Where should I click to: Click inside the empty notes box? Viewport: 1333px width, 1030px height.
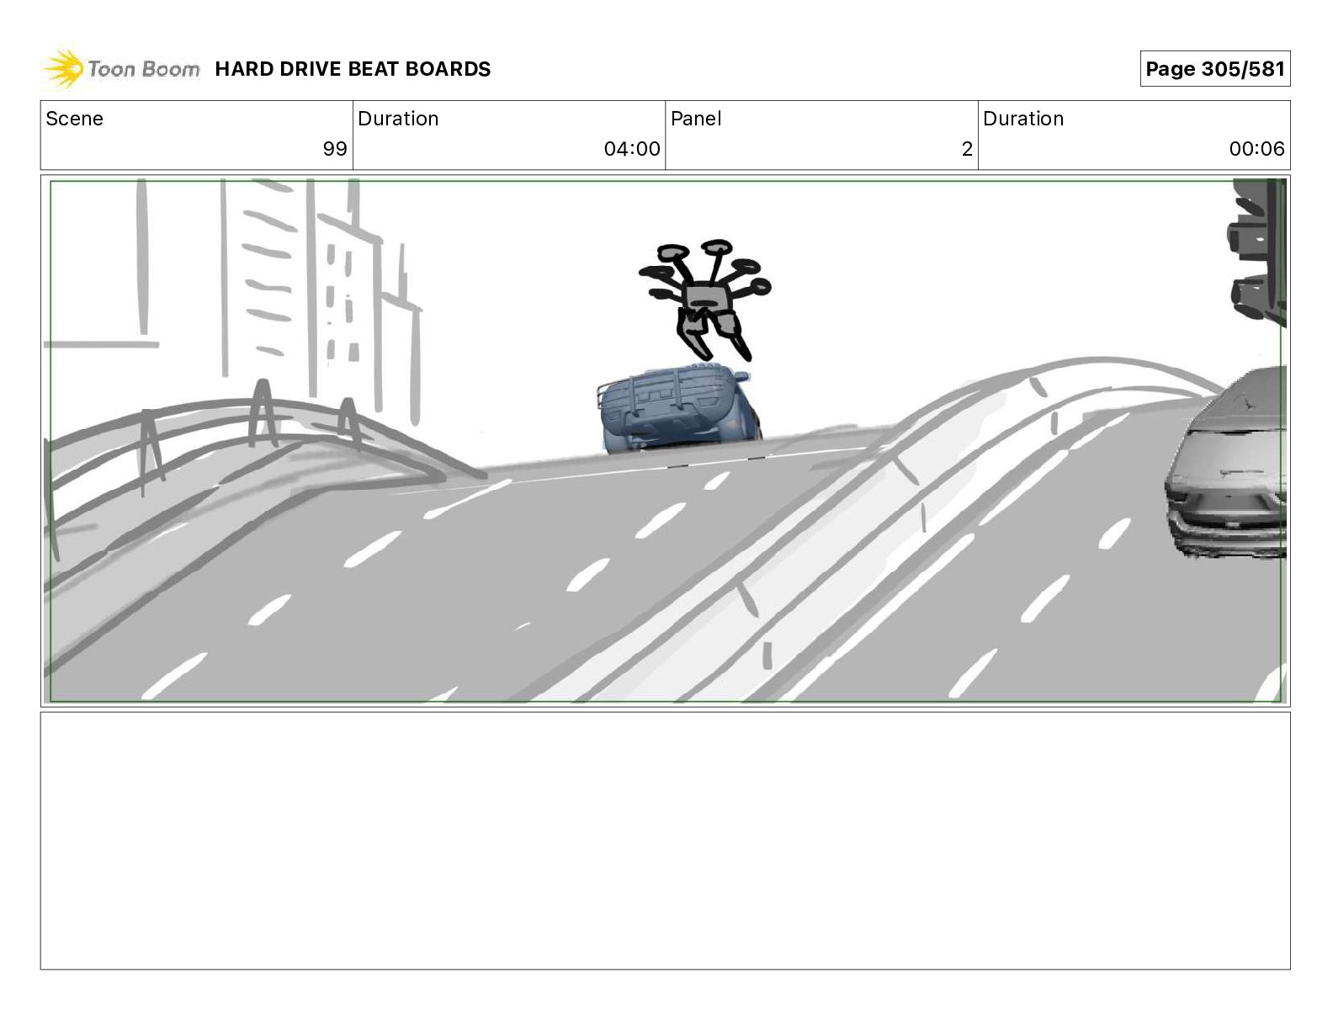point(665,841)
